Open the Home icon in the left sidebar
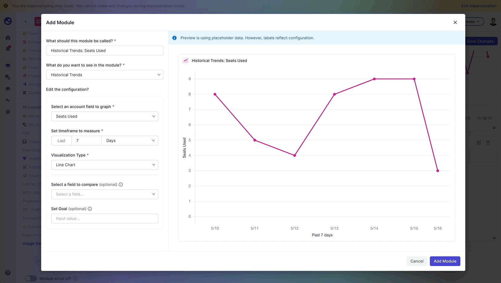The height and width of the screenshot is (283, 501). tap(8, 38)
